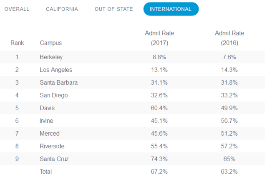This screenshot has width=267, height=182.
Task: Sort by Admit Rate (2017) header
Action: pyautogui.click(x=159, y=38)
